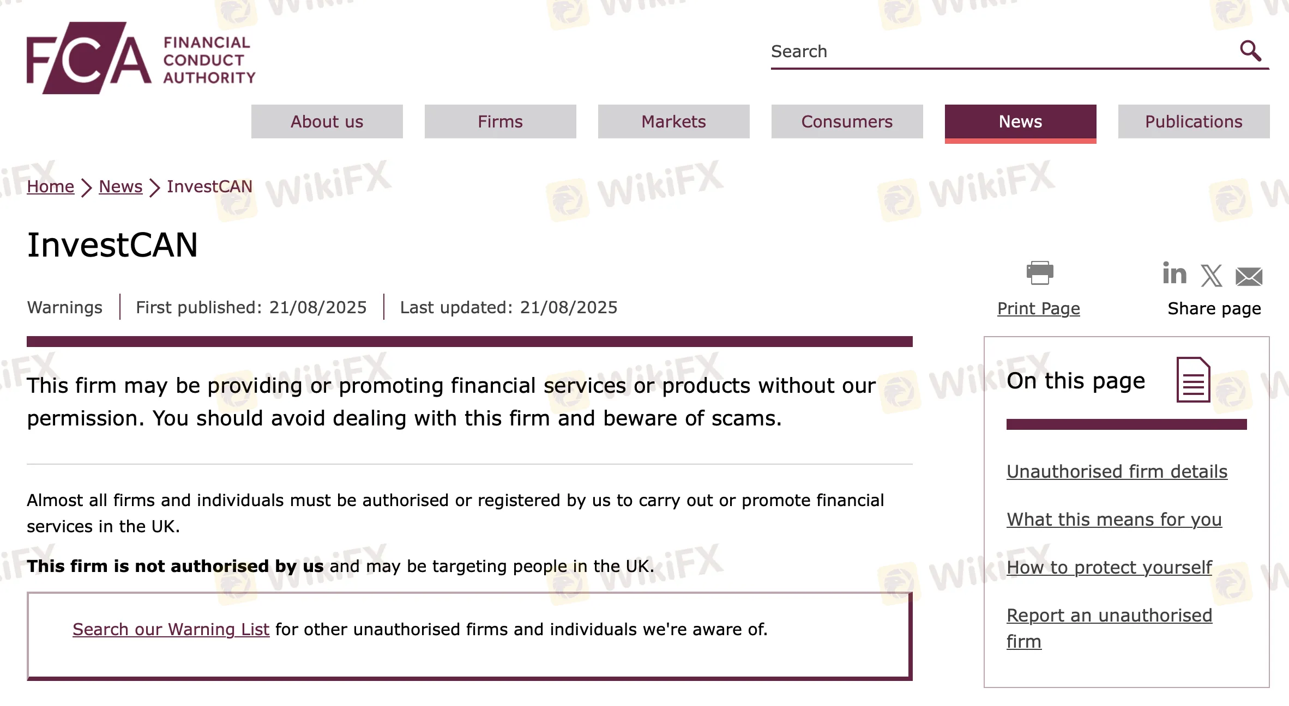Open the Publications menu
The width and height of the screenshot is (1289, 706).
point(1194,121)
